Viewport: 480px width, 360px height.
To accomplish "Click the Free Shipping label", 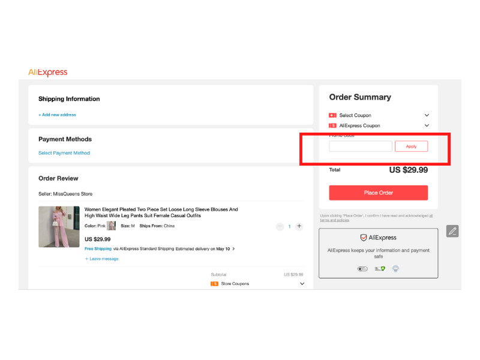I will [98, 248].
